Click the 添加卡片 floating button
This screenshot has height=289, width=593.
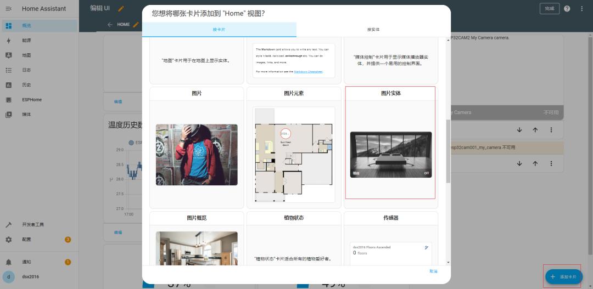click(x=564, y=277)
